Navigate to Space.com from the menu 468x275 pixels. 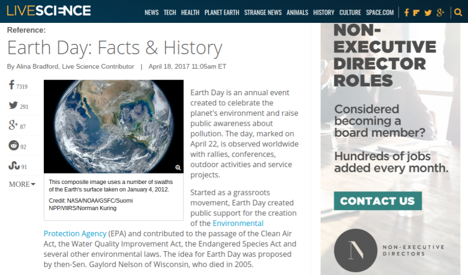tap(379, 12)
